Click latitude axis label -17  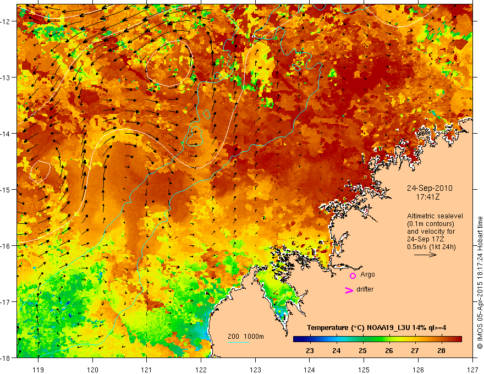[x=5, y=302]
